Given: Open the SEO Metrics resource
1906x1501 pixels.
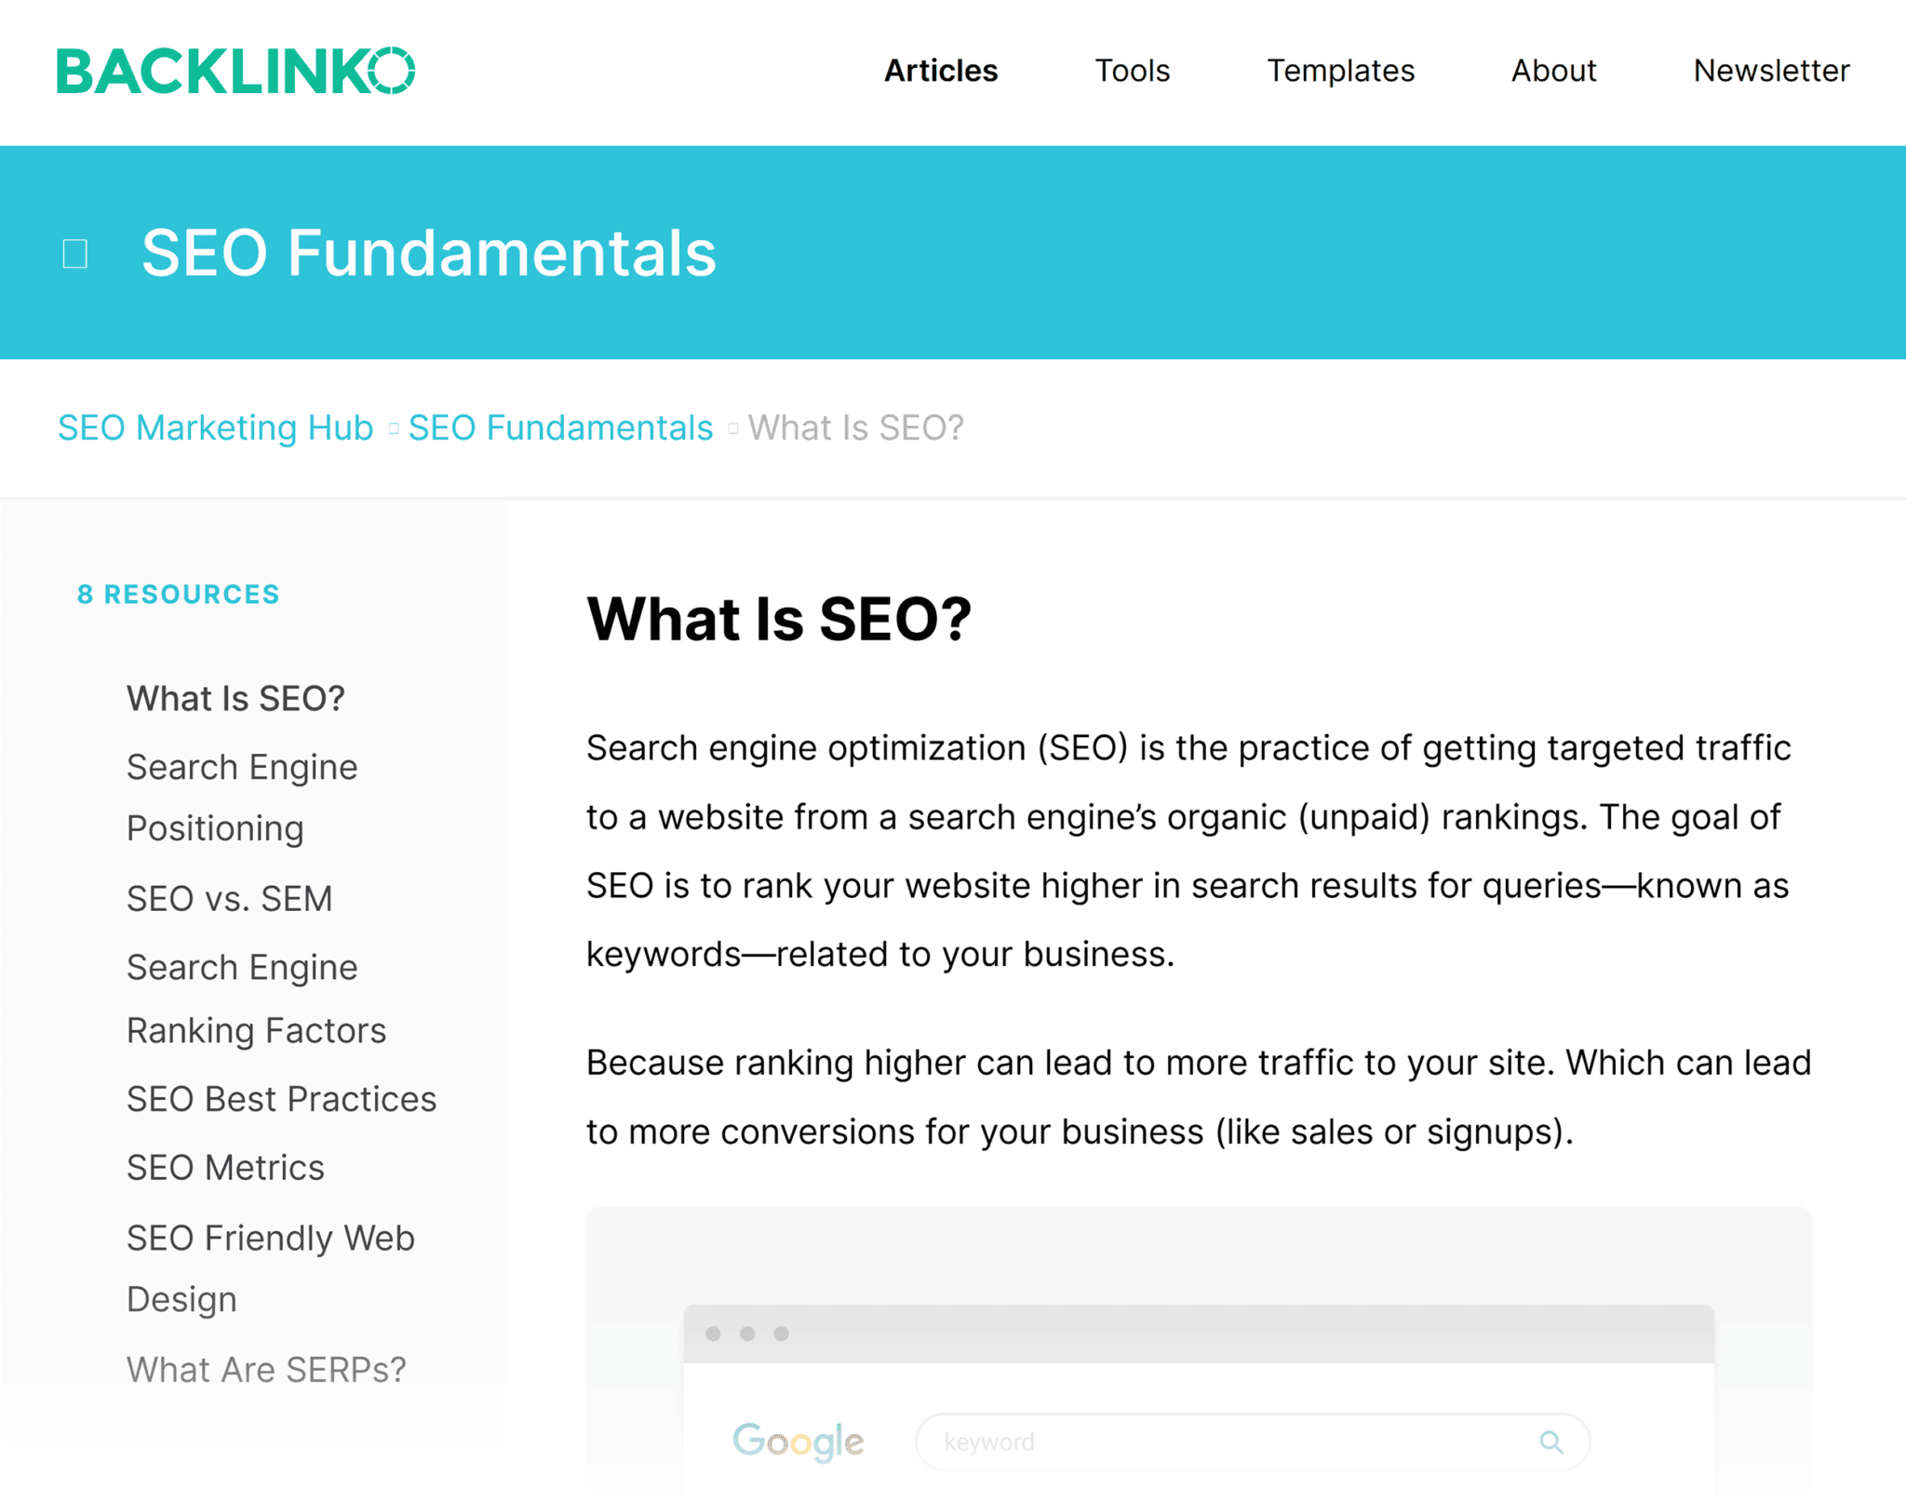Looking at the screenshot, I should [x=224, y=1166].
